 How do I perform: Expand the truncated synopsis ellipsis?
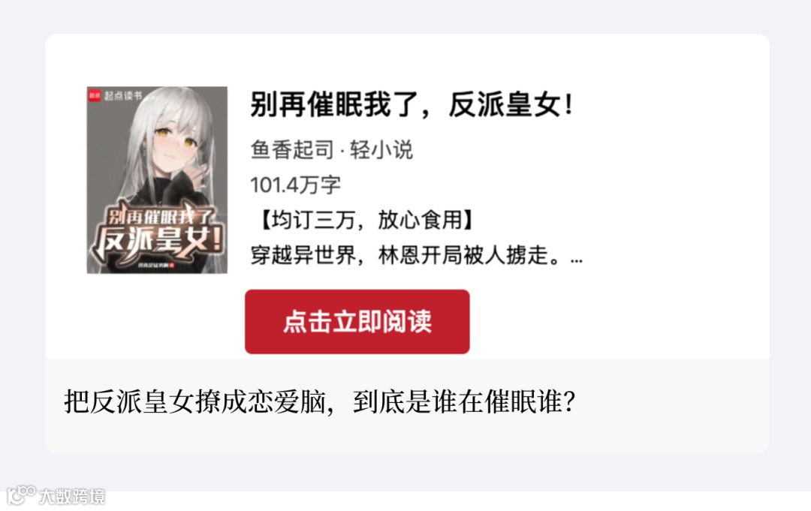click(576, 260)
